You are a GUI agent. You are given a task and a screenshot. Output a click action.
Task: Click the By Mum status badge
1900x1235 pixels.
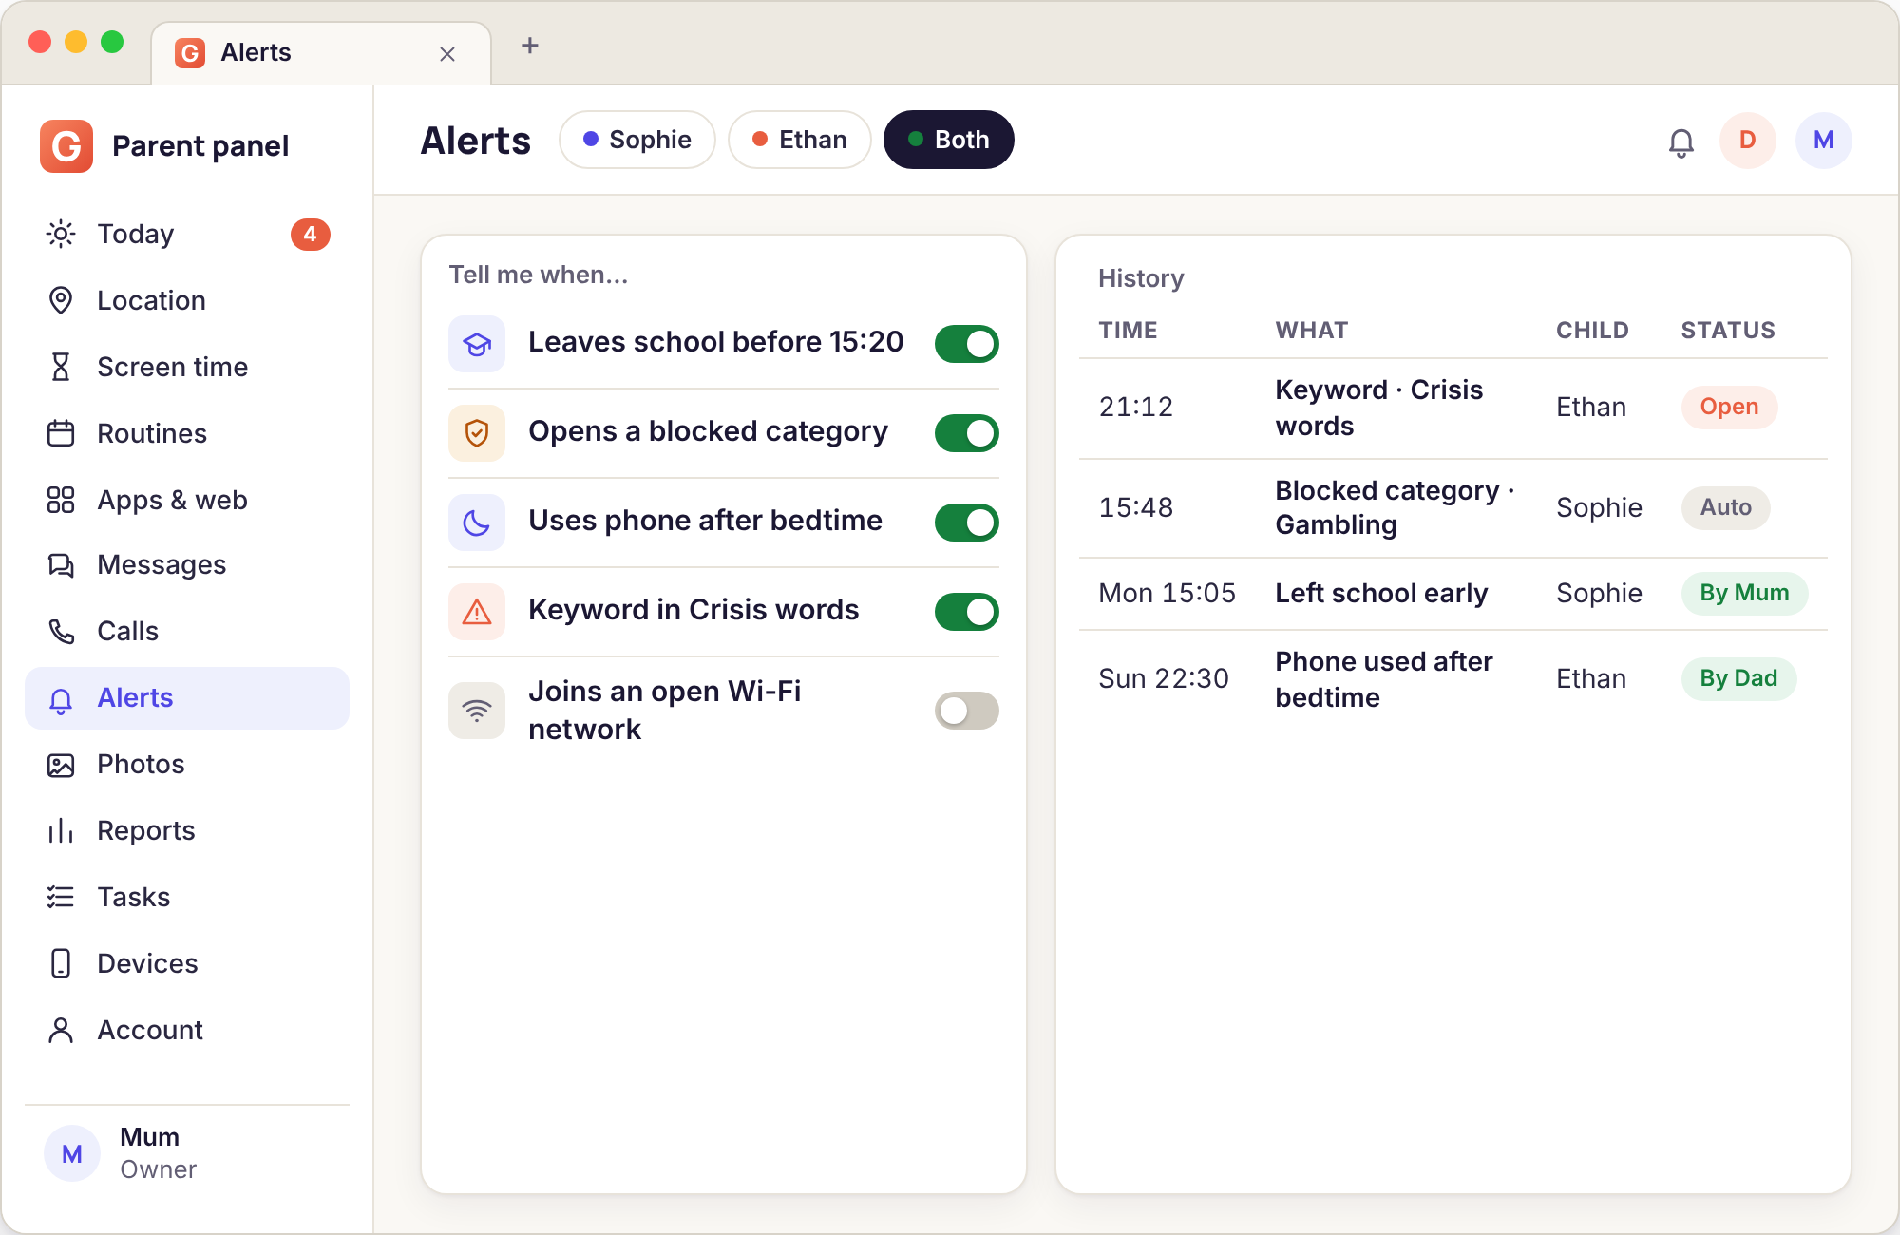(x=1744, y=594)
